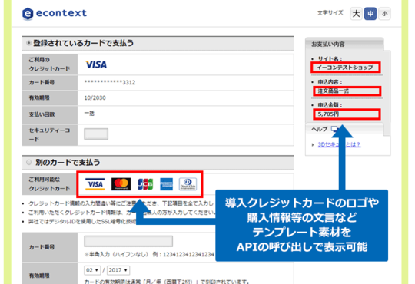The height and width of the screenshot is (284, 415).
Task: Click the American Express logo
Action: (x=167, y=184)
